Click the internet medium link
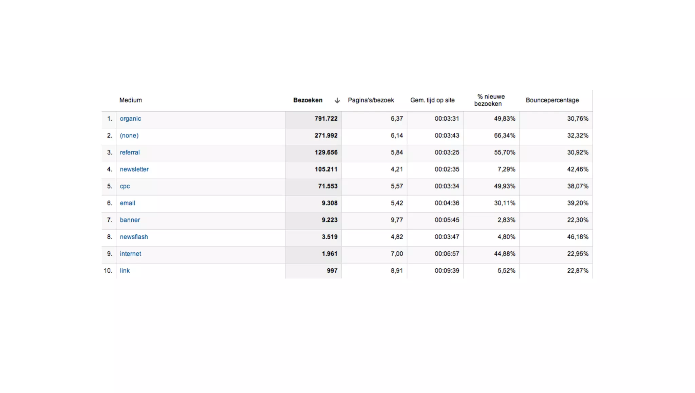Viewport: 695px width, 393px height. point(130,254)
